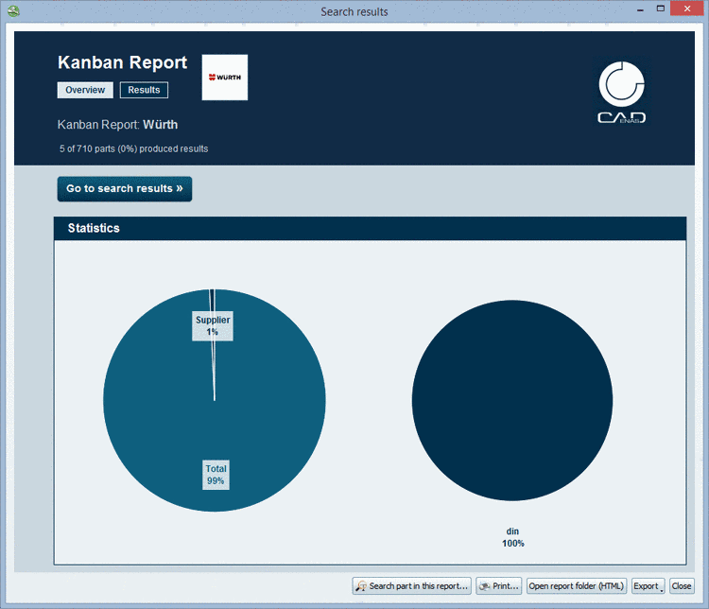Click the CADENAS logo in header
This screenshot has width=709, height=609.
(x=622, y=93)
